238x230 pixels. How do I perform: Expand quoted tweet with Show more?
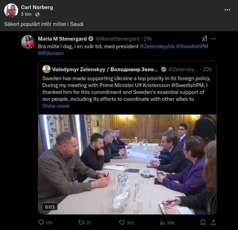[56, 106]
